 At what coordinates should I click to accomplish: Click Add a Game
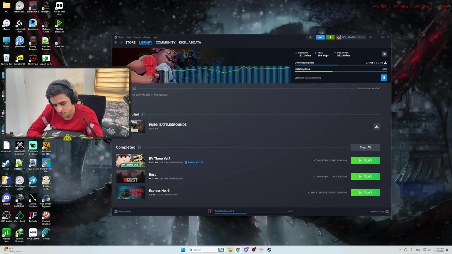click(x=123, y=211)
